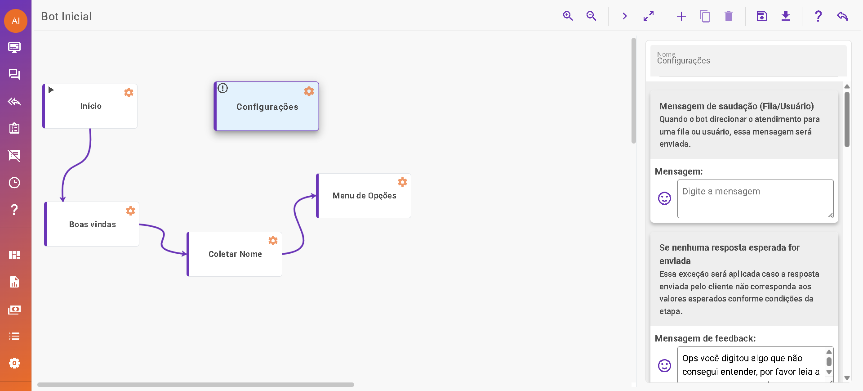Click the 'Digite a mensagem' text field
Screen dimensions: 863x391
pos(755,199)
